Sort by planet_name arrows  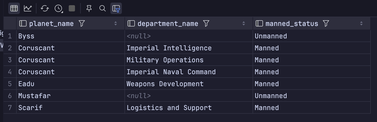point(116,24)
